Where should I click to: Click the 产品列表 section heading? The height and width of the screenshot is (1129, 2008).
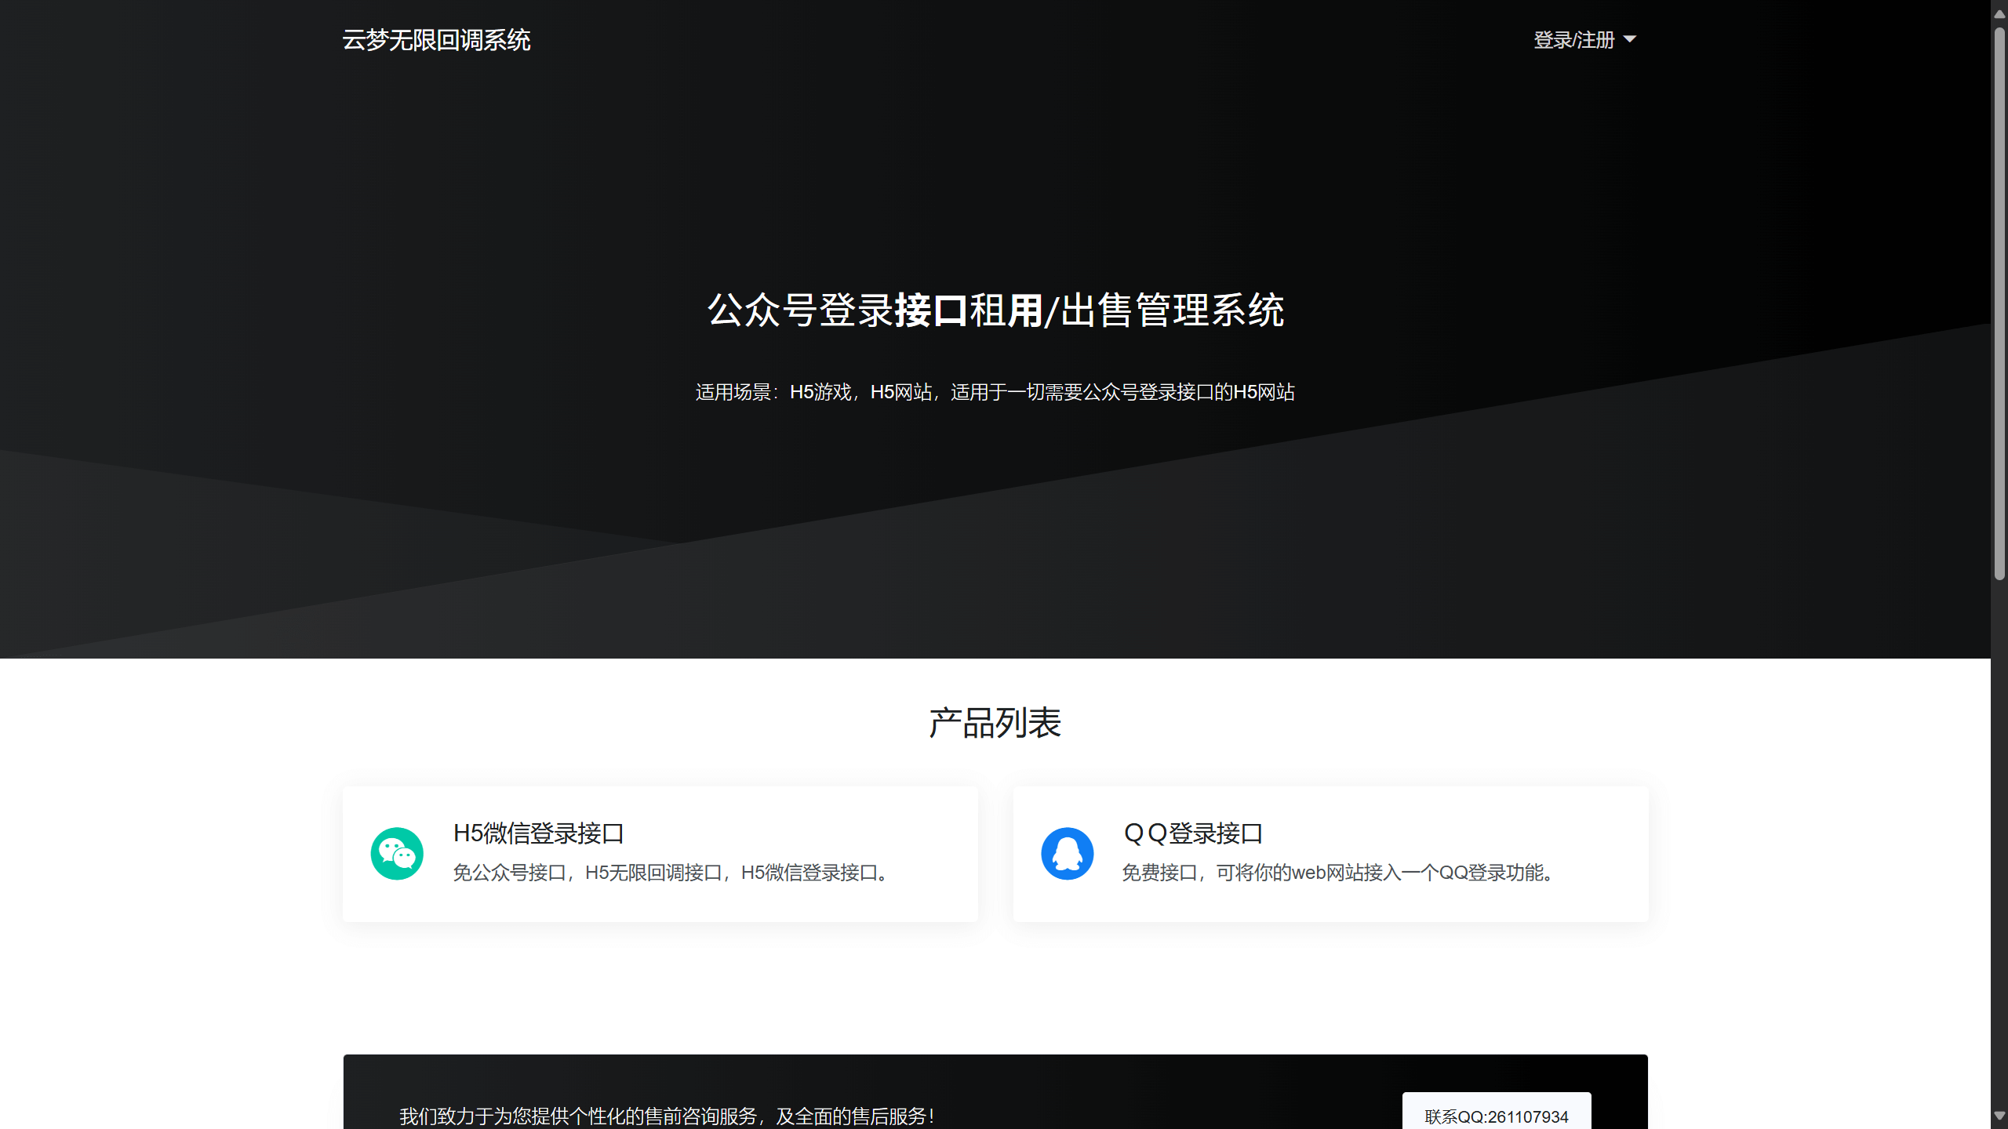tap(995, 722)
